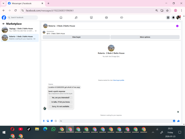The width and height of the screenshot is (185, 139).
Task: Open Windows Start menu
Action: pos(4,132)
